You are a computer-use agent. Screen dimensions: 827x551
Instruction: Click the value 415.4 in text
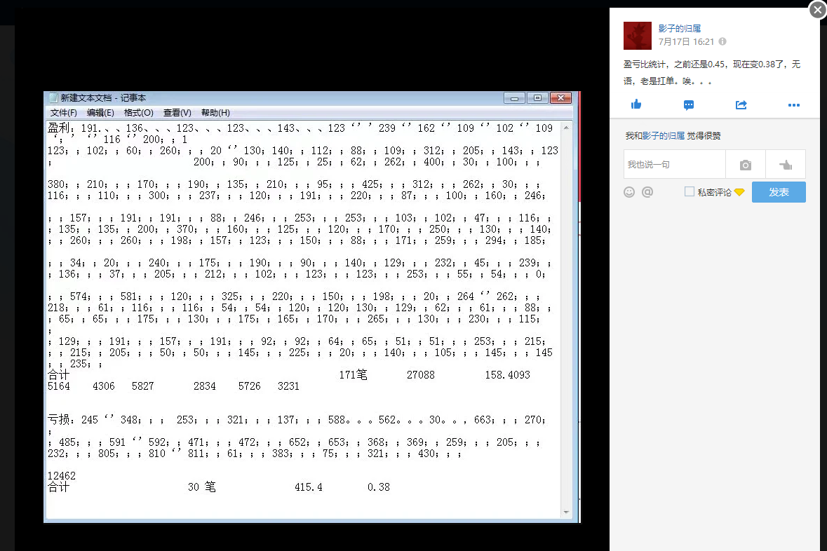[x=309, y=487]
